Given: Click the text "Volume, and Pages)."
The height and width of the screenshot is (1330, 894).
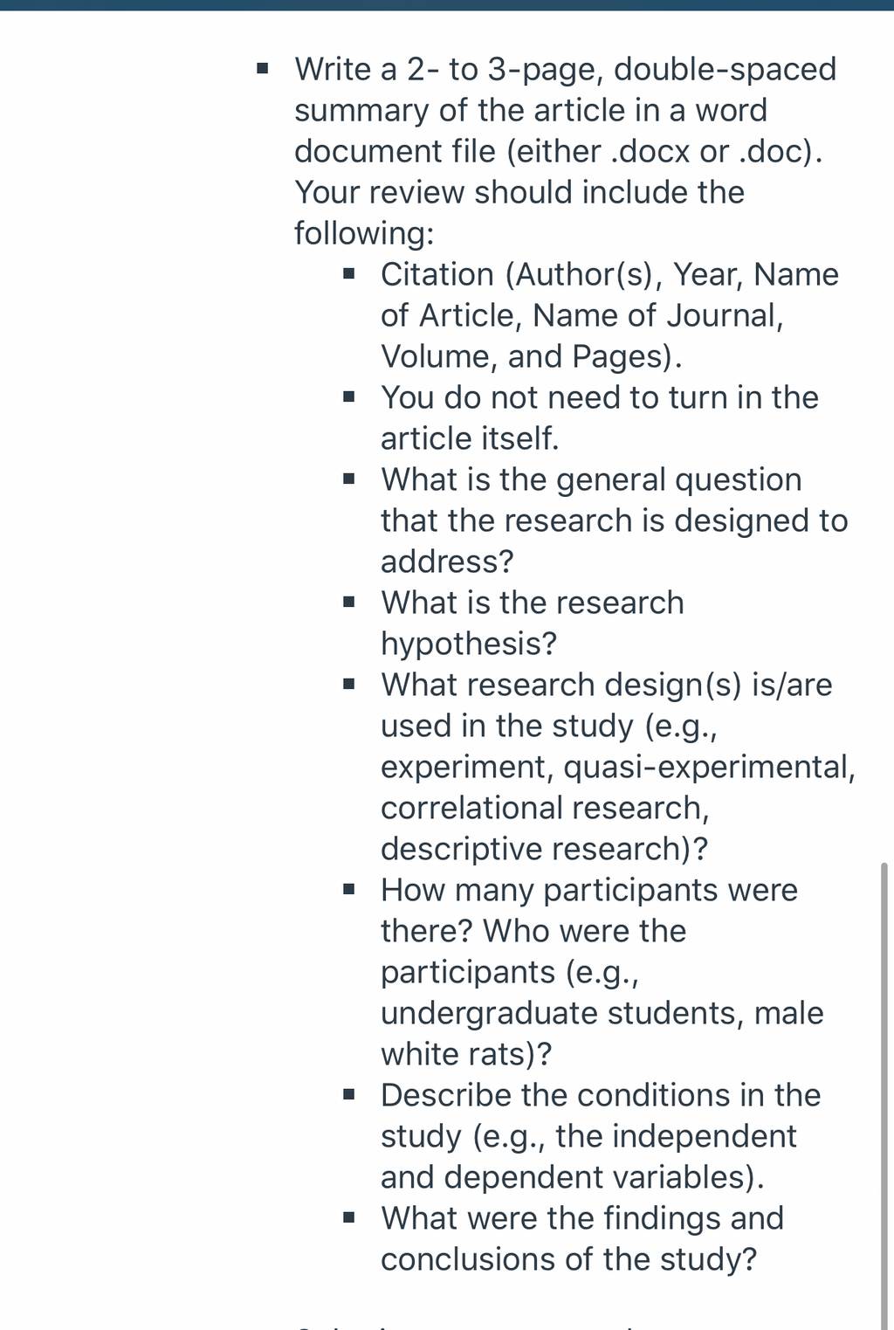Looking at the screenshot, I should click(x=532, y=356).
